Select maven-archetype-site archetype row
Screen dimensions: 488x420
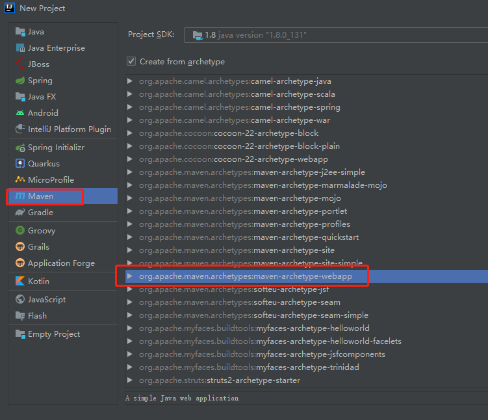coord(307,250)
